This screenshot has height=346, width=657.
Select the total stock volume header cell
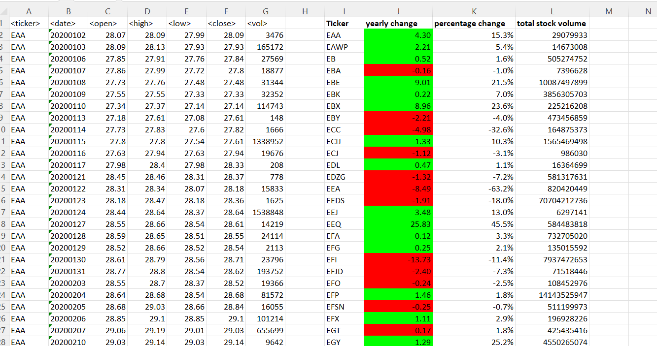coord(552,23)
